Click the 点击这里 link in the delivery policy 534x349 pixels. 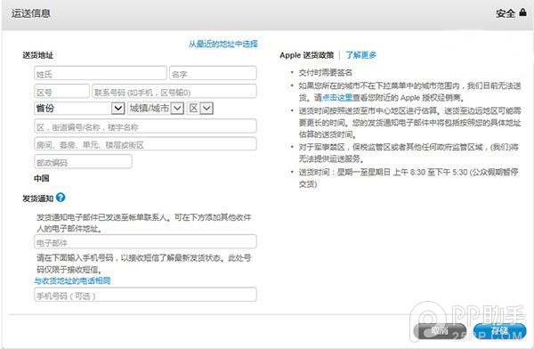pos(337,98)
